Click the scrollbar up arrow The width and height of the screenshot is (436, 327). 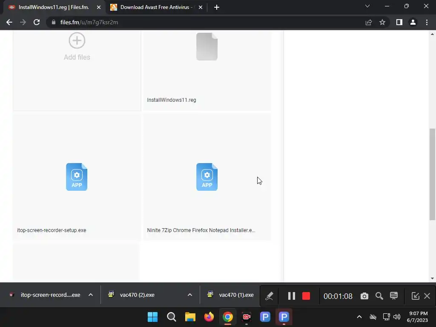[432, 34]
